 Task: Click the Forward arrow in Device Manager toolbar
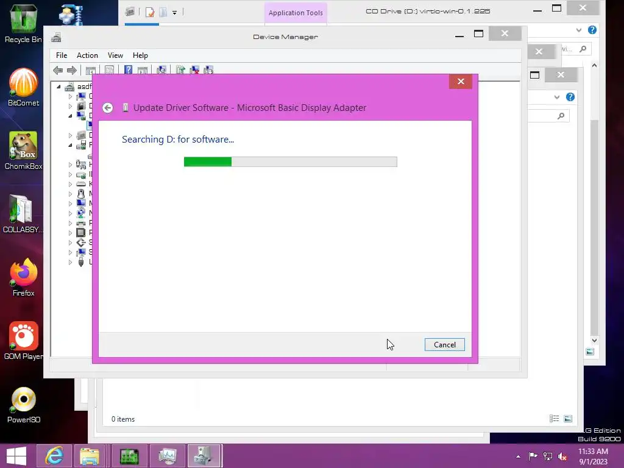pyautogui.click(x=72, y=71)
